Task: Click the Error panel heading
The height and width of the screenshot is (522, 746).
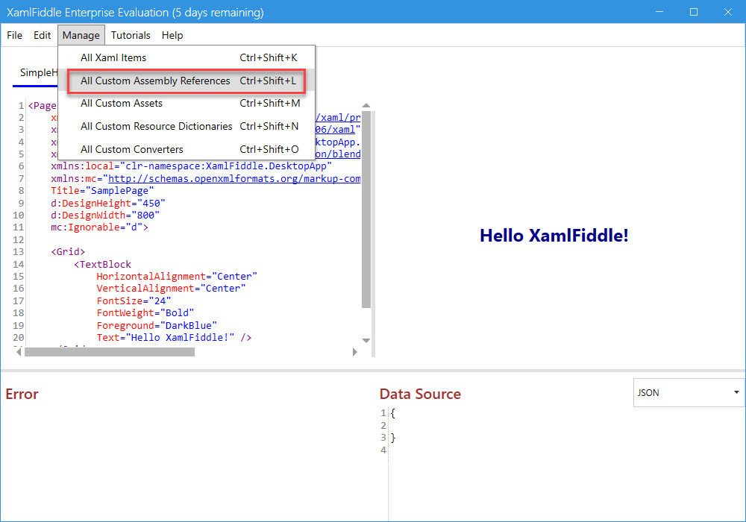Action: (x=22, y=394)
